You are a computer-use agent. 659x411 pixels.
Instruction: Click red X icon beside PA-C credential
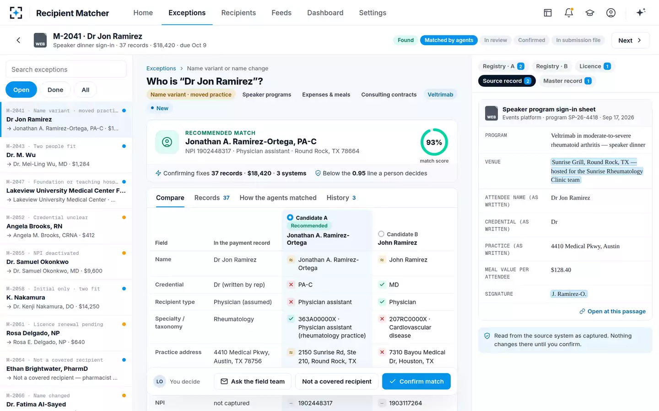pyautogui.click(x=291, y=285)
